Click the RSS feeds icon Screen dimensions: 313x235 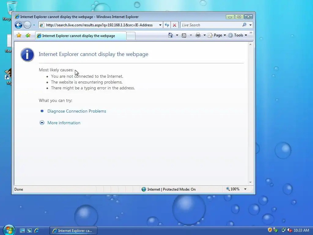point(184,35)
